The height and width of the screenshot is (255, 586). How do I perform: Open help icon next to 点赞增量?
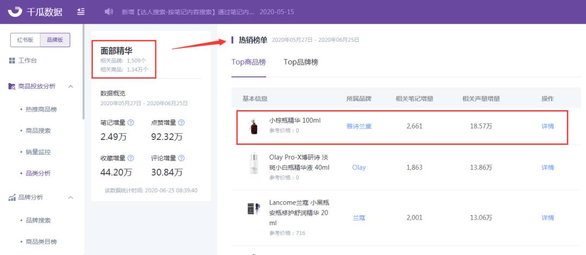point(181,122)
